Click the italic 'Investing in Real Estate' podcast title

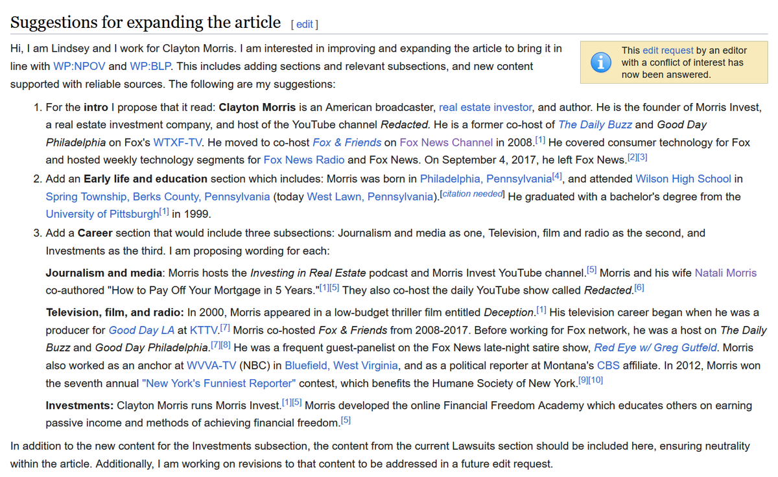(x=308, y=273)
